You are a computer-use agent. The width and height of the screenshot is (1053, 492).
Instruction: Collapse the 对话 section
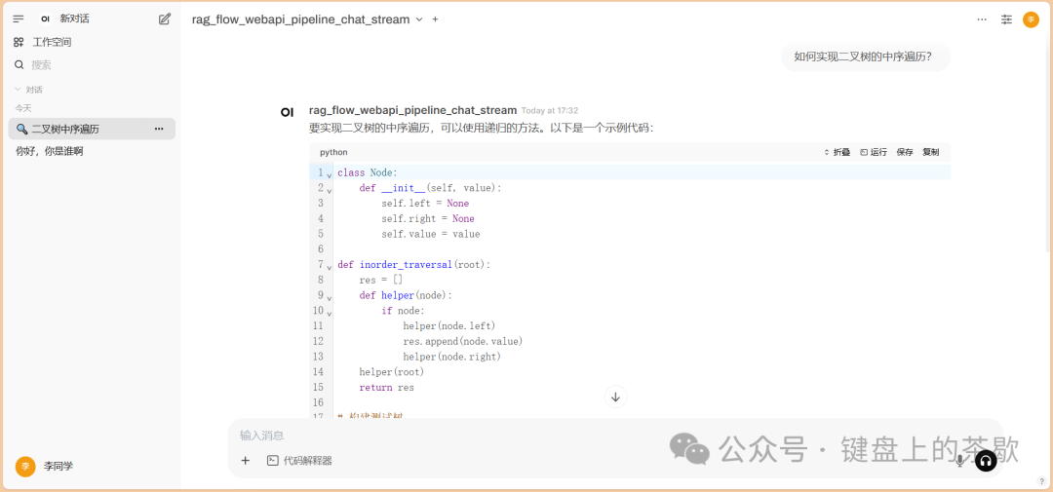[x=29, y=90]
